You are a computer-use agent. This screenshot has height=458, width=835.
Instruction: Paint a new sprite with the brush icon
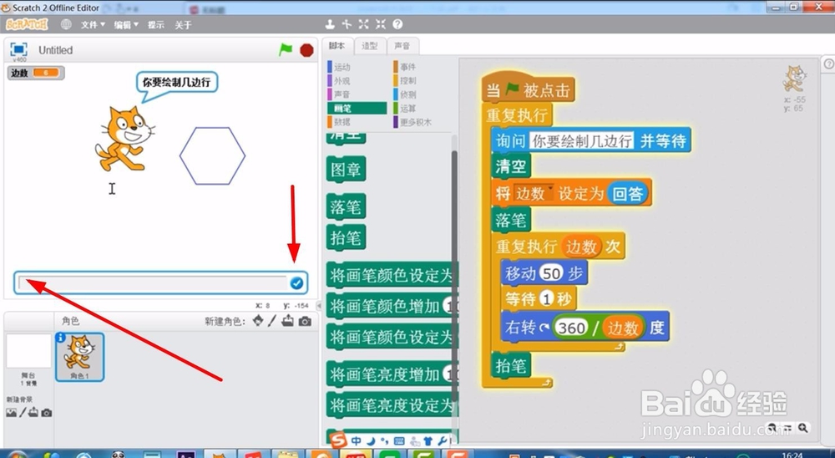point(272,320)
